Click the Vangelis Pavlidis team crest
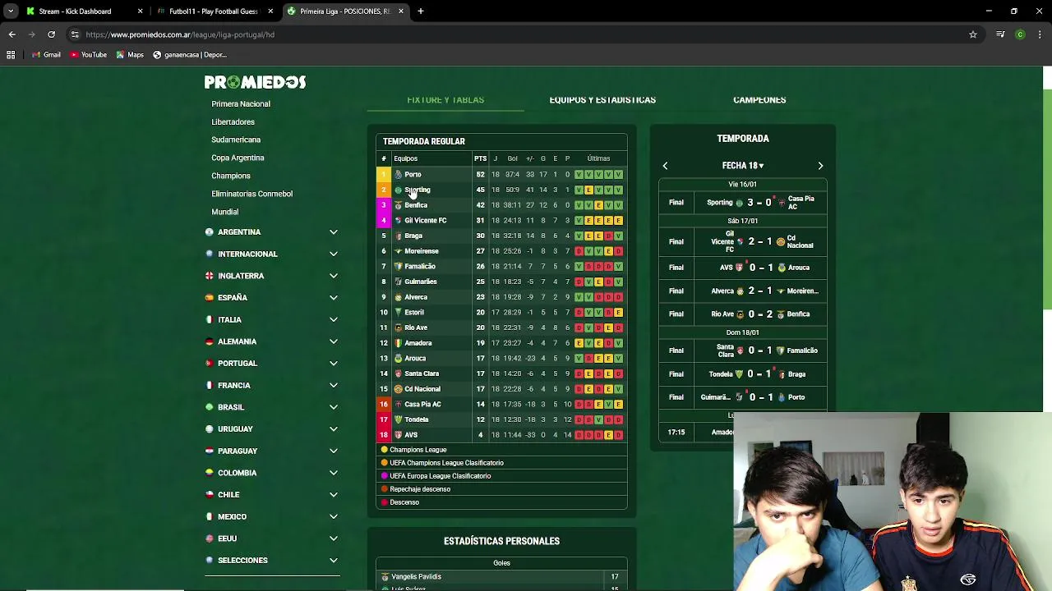The height and width of the screenshot is (591, 1052). coord(385,577)
